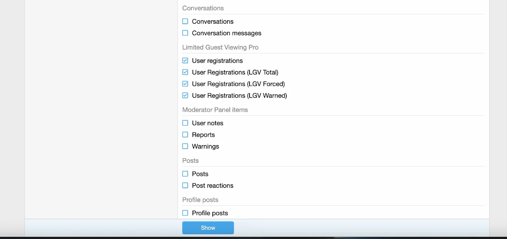Tick the Posts checkbox

click(185, 174)
